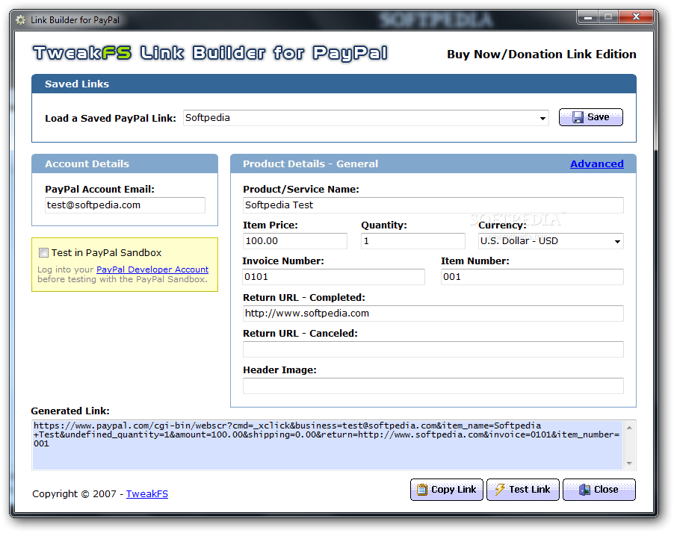
Task: Click the generated link scrollbar up arrow
Action: 629,427
